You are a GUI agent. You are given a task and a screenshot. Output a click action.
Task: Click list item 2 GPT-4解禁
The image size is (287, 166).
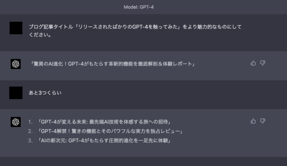coord(110,131)
